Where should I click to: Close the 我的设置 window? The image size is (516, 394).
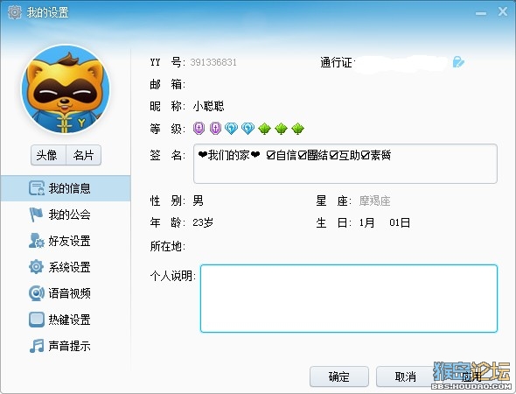(503, 12)
